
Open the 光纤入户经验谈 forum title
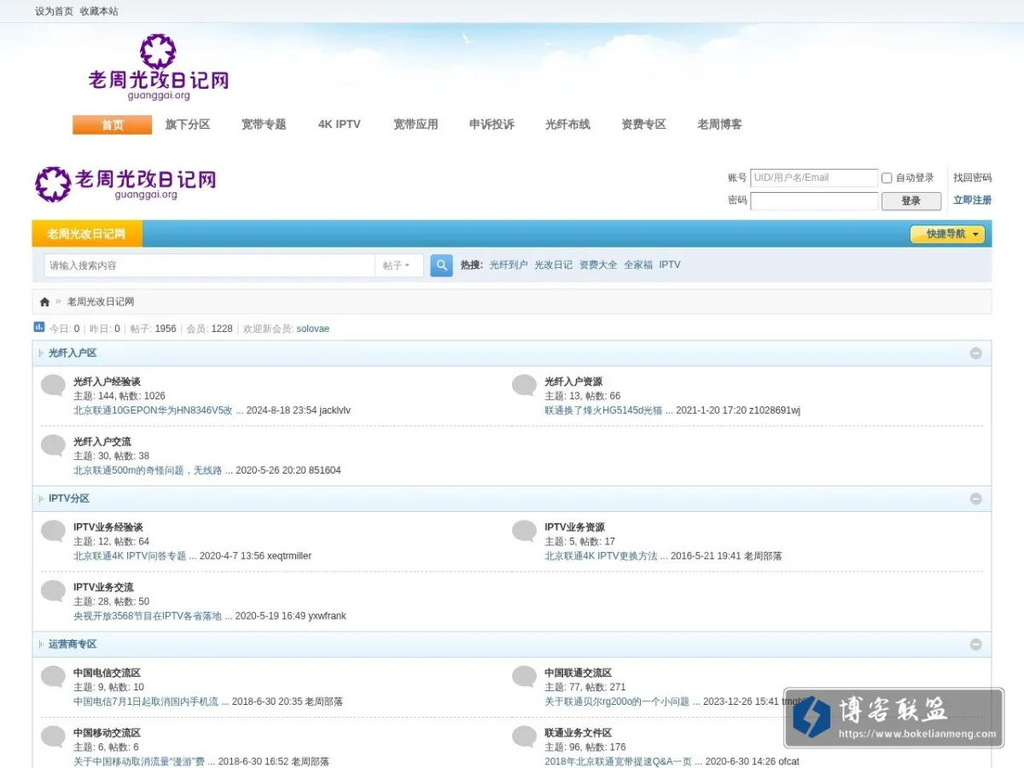(107, 381)
